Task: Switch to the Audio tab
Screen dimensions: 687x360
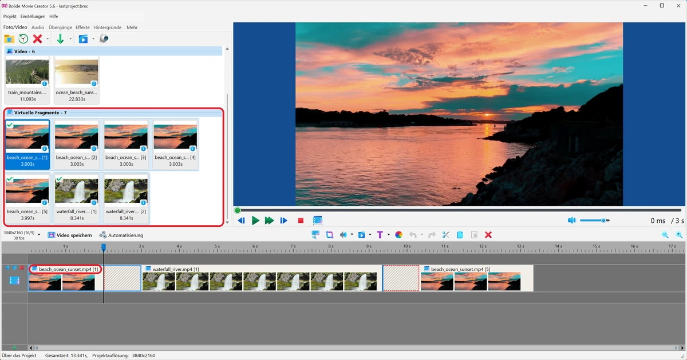Action: coord(38,27)
